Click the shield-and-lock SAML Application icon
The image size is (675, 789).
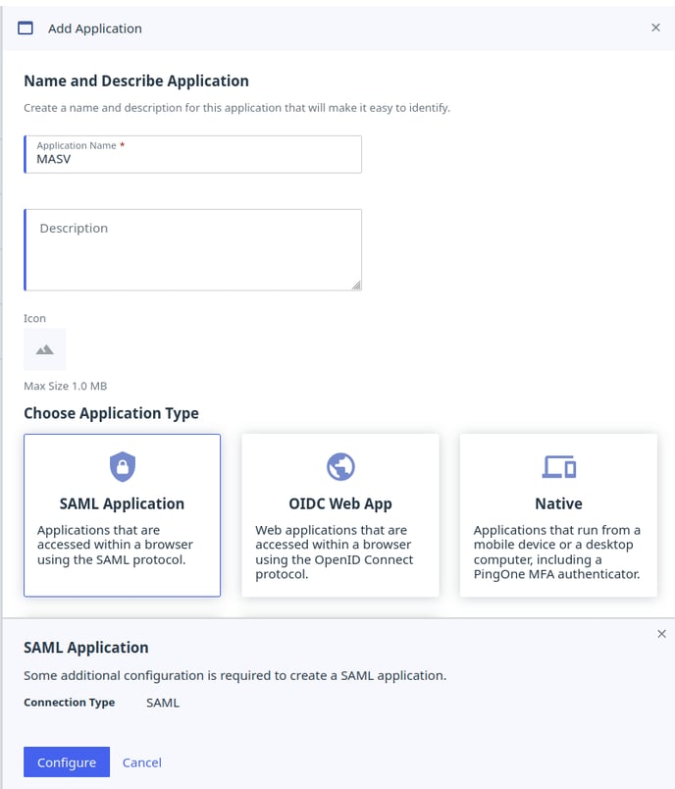122,465
